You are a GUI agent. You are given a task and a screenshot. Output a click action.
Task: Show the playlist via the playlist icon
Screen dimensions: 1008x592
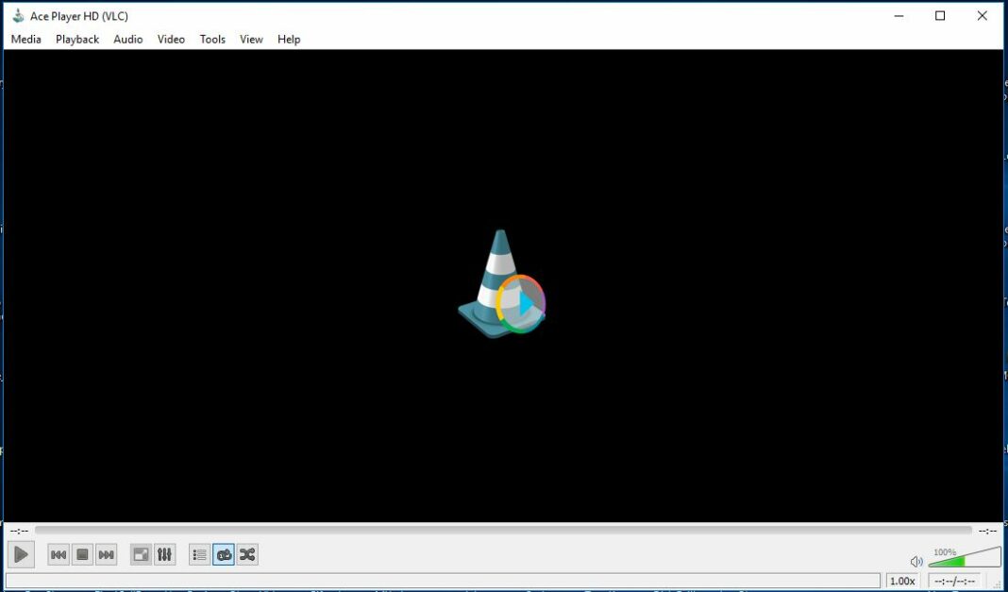pos(199,554)
